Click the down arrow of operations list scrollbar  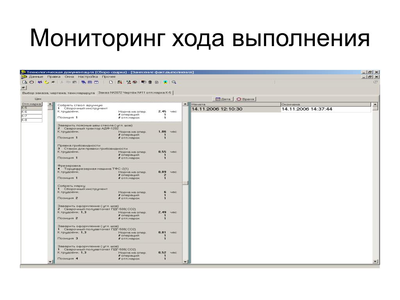coord(186,261)
